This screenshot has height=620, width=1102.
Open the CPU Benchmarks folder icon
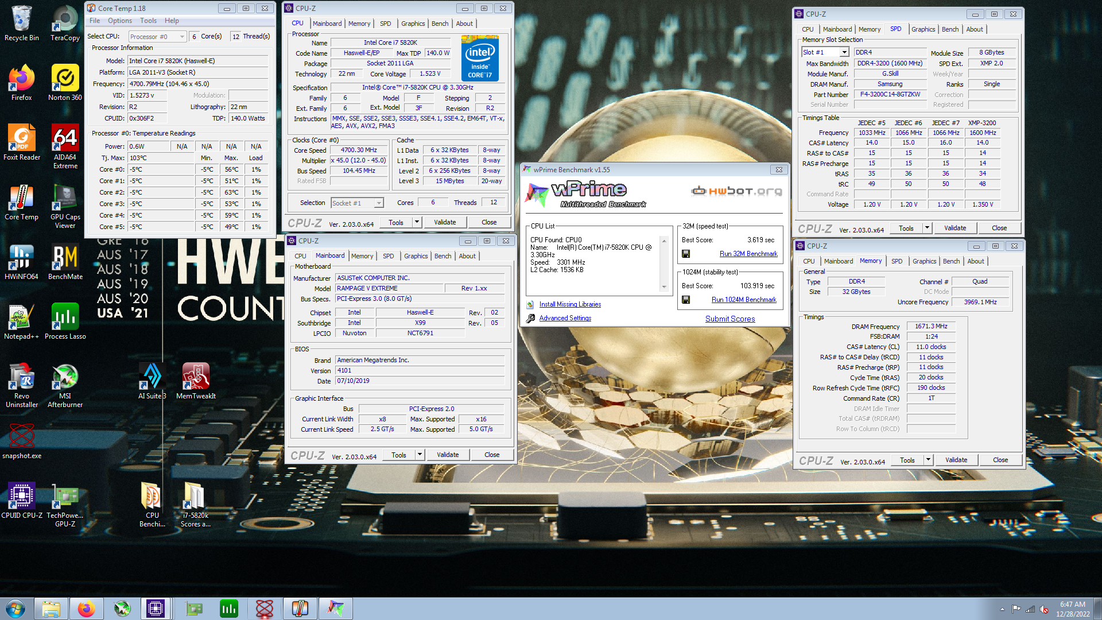(152, 505)
